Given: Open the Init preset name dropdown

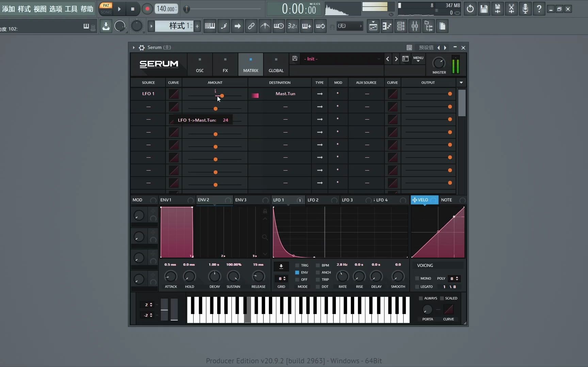Looking at the screenshot, I should coord(341,59).
